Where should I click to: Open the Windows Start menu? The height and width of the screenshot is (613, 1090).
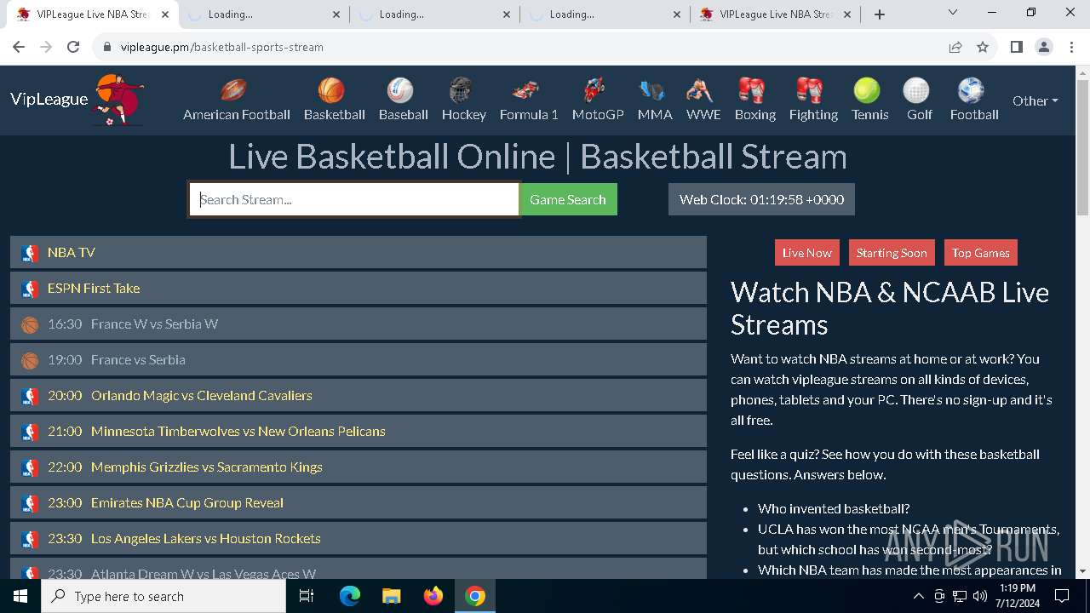pyautogui.click(x=20, y=596)
